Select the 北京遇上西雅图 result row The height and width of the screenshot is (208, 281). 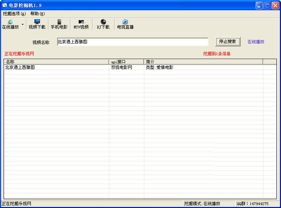click(x=140, y=67)
